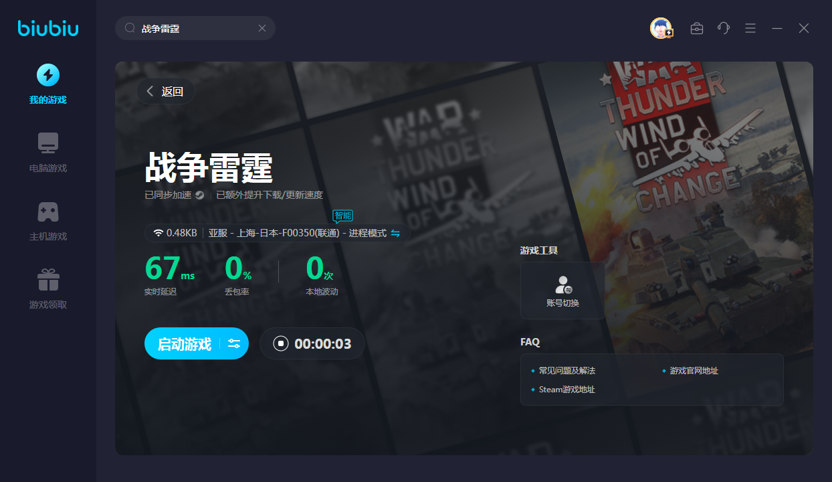
Task: Open the user avatar profile
Action: tap(661, 28)
